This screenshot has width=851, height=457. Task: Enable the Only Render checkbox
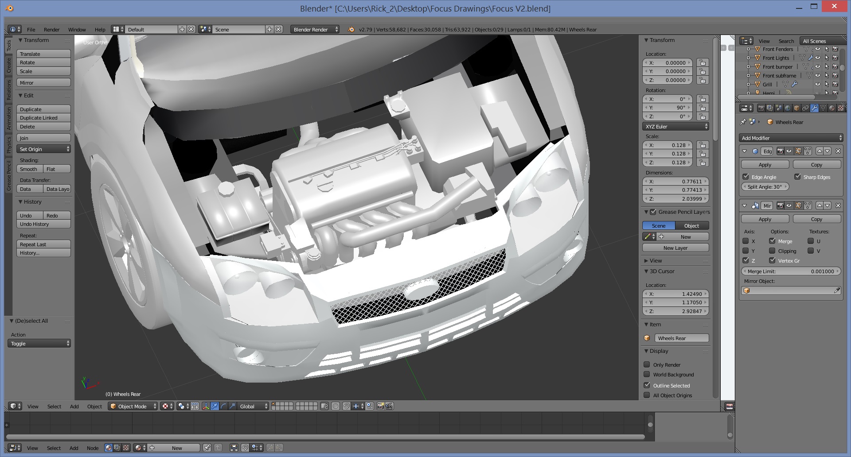647,364
